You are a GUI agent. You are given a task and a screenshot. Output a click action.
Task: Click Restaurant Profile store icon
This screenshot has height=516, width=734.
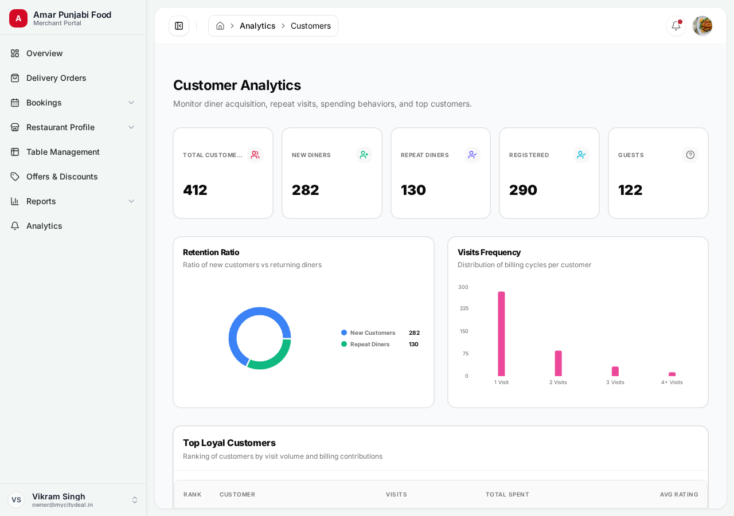[x=15, y=127]
